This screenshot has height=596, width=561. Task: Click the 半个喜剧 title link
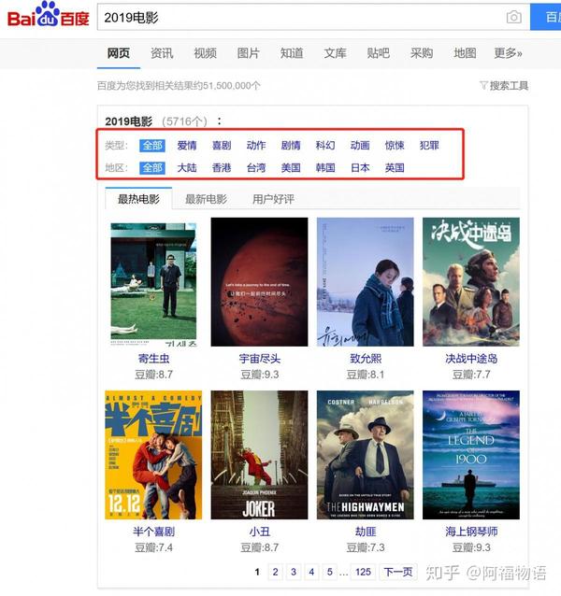pyautogui.click(x=153, y=532)
